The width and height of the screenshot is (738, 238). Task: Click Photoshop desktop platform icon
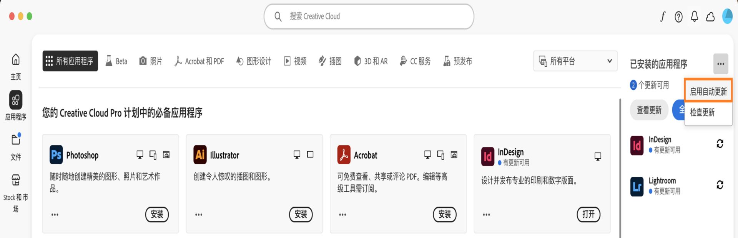[x=140, y=154]
